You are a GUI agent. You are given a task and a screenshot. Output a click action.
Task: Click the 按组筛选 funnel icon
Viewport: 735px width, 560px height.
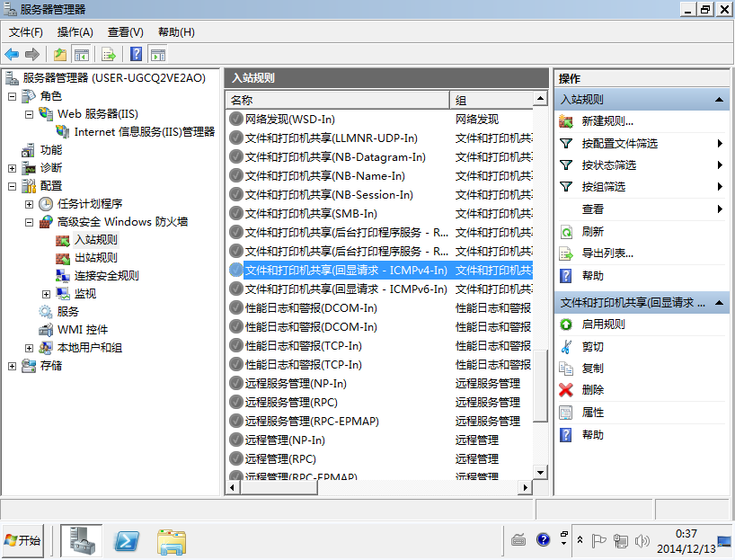coord(566,187)
